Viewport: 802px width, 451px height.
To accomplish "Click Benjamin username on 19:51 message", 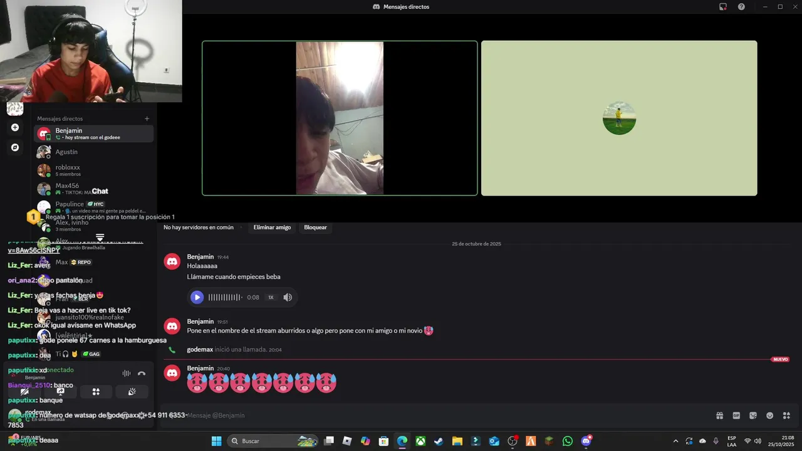I will pos(200,321).
